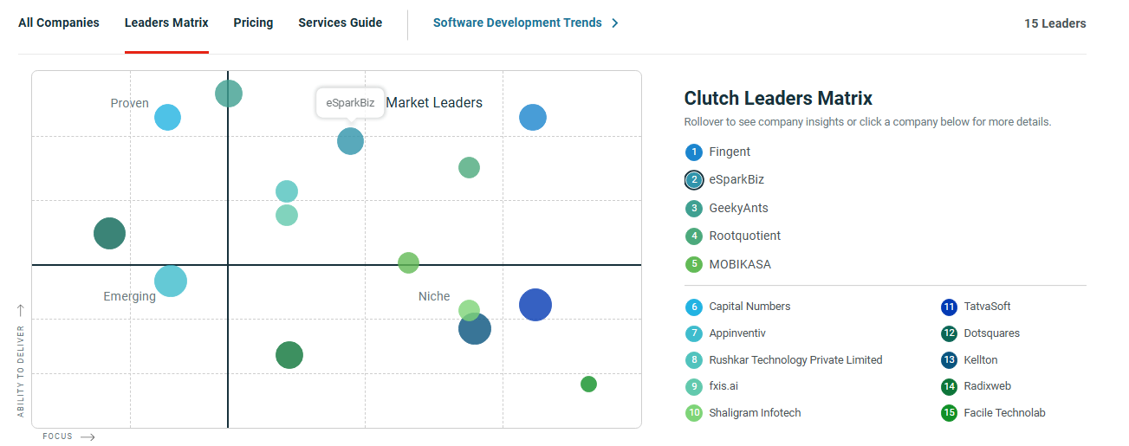Image resolution: width=1129 pixels, height=446 pixels.
Task: Go to the Services Guide tab
Action: (340, 23)
